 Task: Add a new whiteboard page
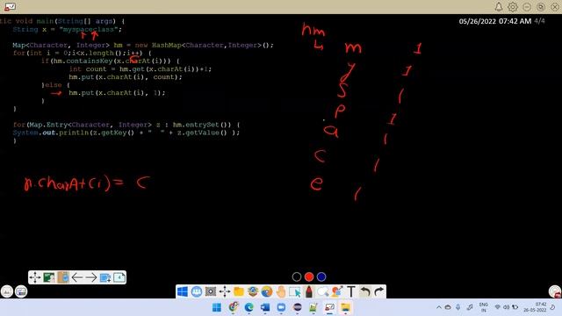(105, 277)
